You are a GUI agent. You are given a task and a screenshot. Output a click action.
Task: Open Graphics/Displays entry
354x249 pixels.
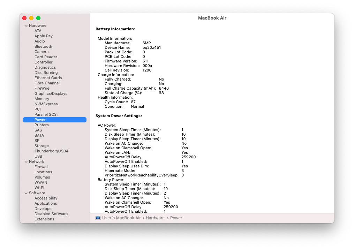tap(51, 93)
